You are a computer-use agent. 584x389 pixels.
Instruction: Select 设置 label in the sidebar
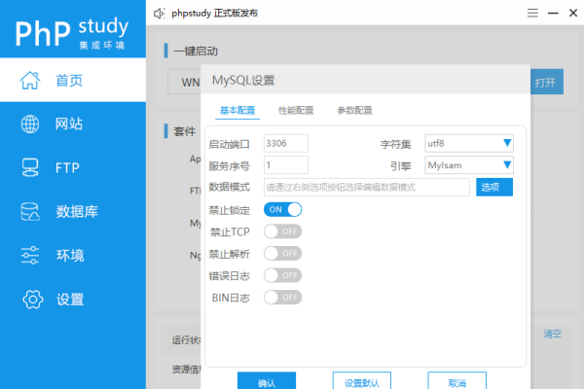[70, 300]
